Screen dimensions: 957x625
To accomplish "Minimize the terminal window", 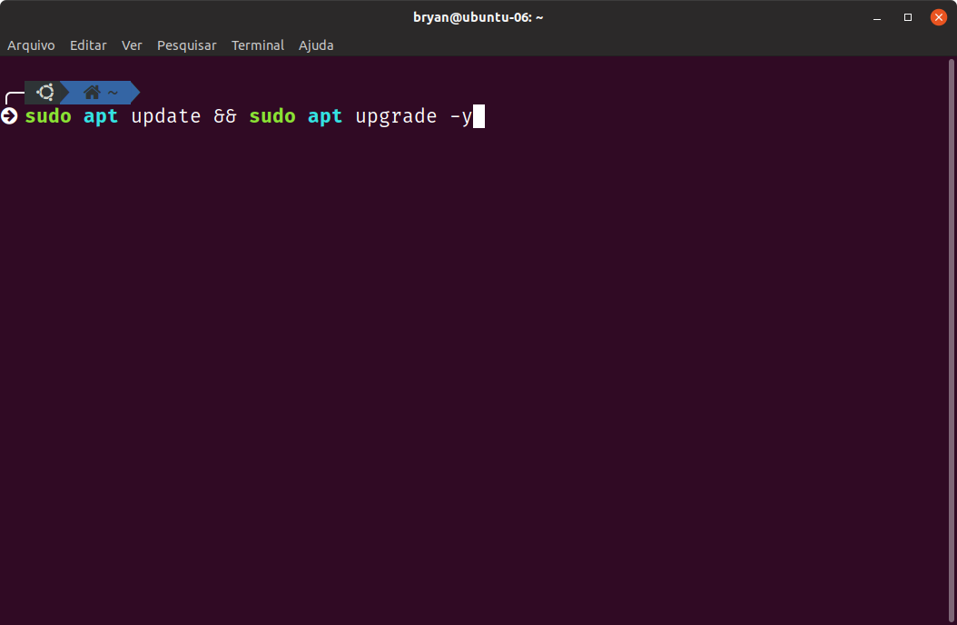I will 877,17.
